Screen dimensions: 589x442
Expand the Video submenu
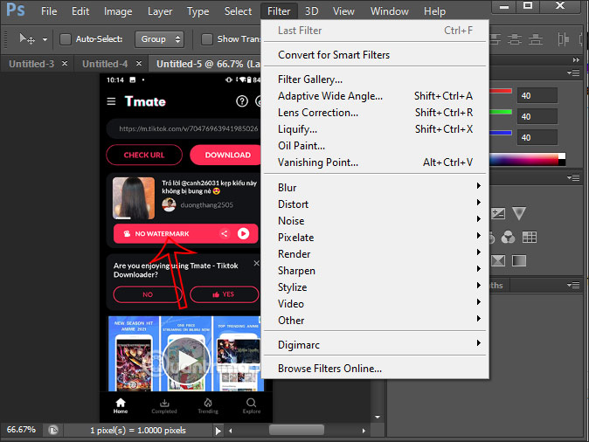pos(375,304)
